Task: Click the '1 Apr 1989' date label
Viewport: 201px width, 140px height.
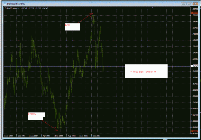Action: 8,136
